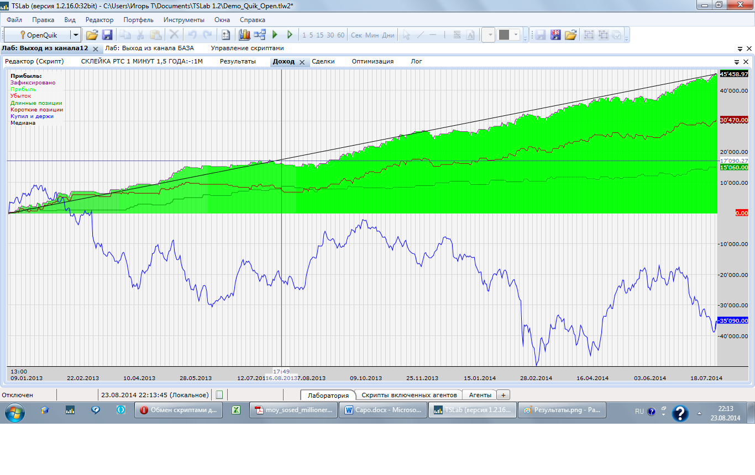Toggle the 60-minute timeframe button
Viewport: 755px width, 475px height.
340,35
